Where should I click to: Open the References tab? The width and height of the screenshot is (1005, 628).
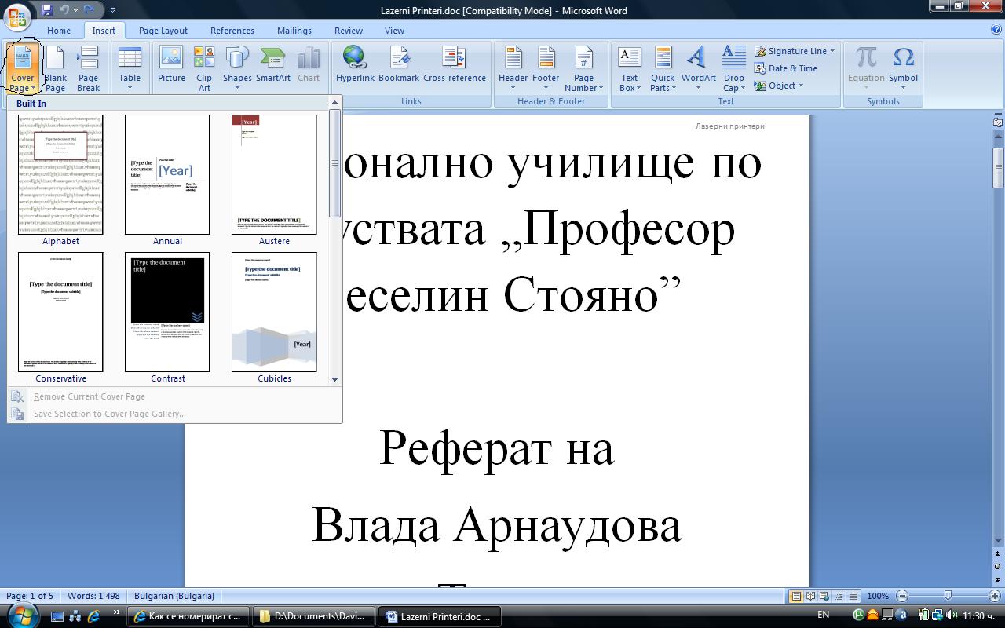click(x=232, y=31)
